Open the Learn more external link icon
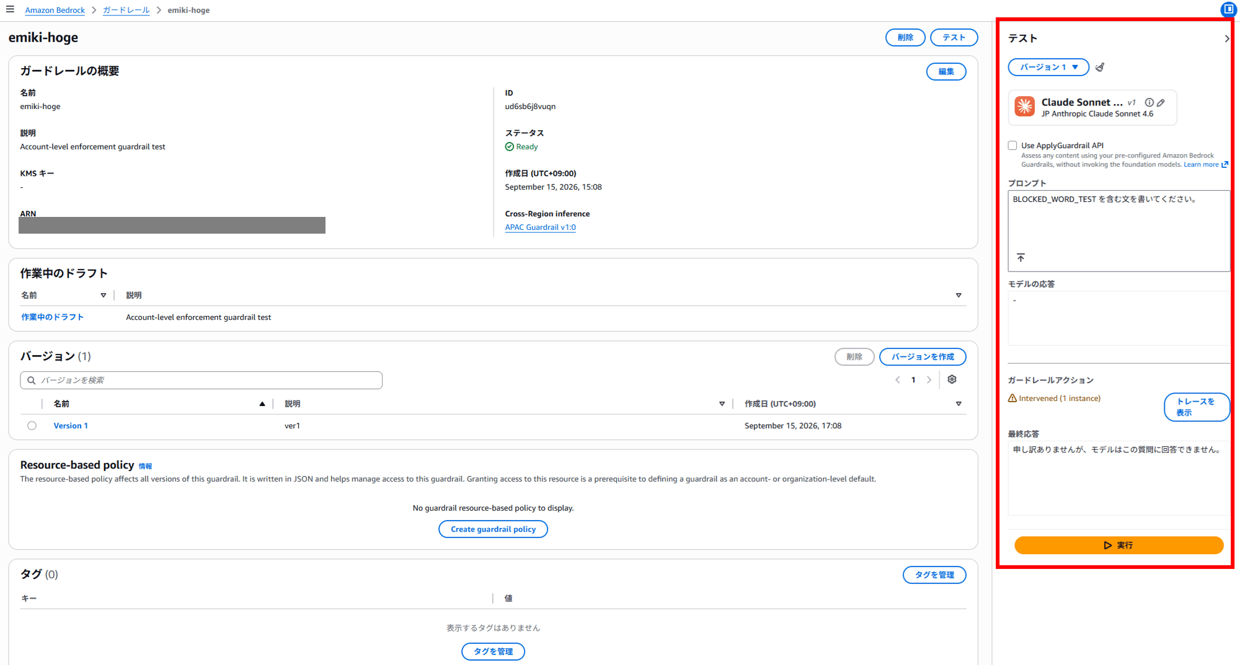1240x665 pixels. pyautogui.click(x=1224, y=164)
